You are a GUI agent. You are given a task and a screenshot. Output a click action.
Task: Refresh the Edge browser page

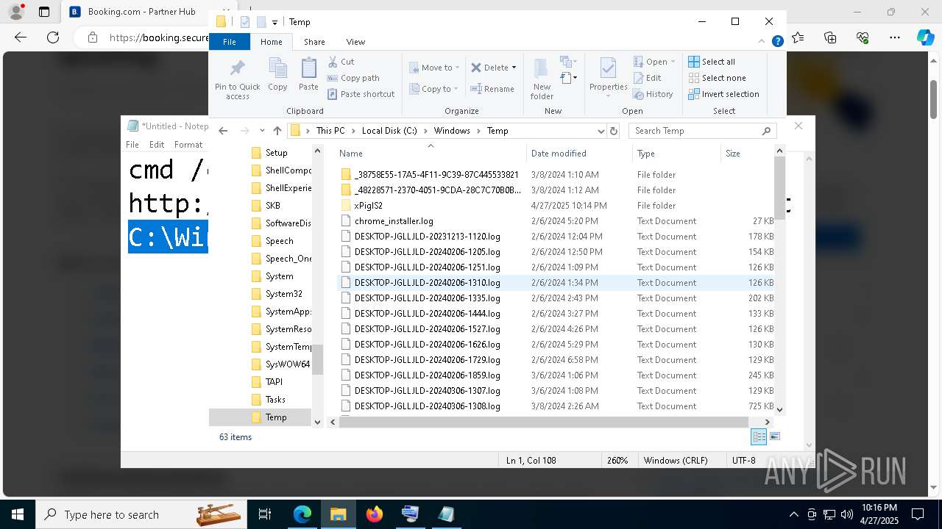53,37
